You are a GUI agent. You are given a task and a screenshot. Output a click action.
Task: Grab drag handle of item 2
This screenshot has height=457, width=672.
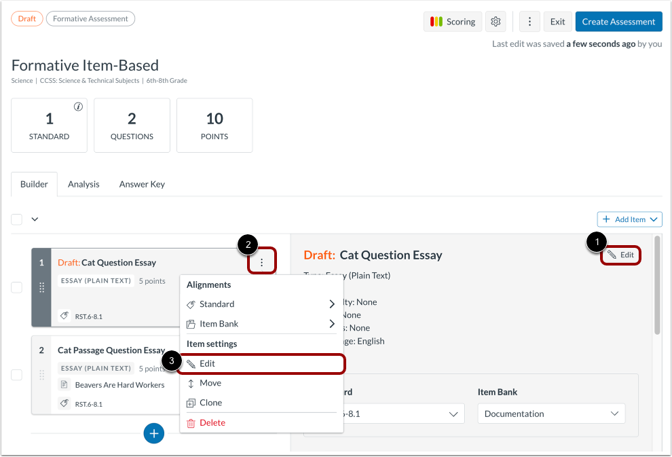click(x=41, y=375)
